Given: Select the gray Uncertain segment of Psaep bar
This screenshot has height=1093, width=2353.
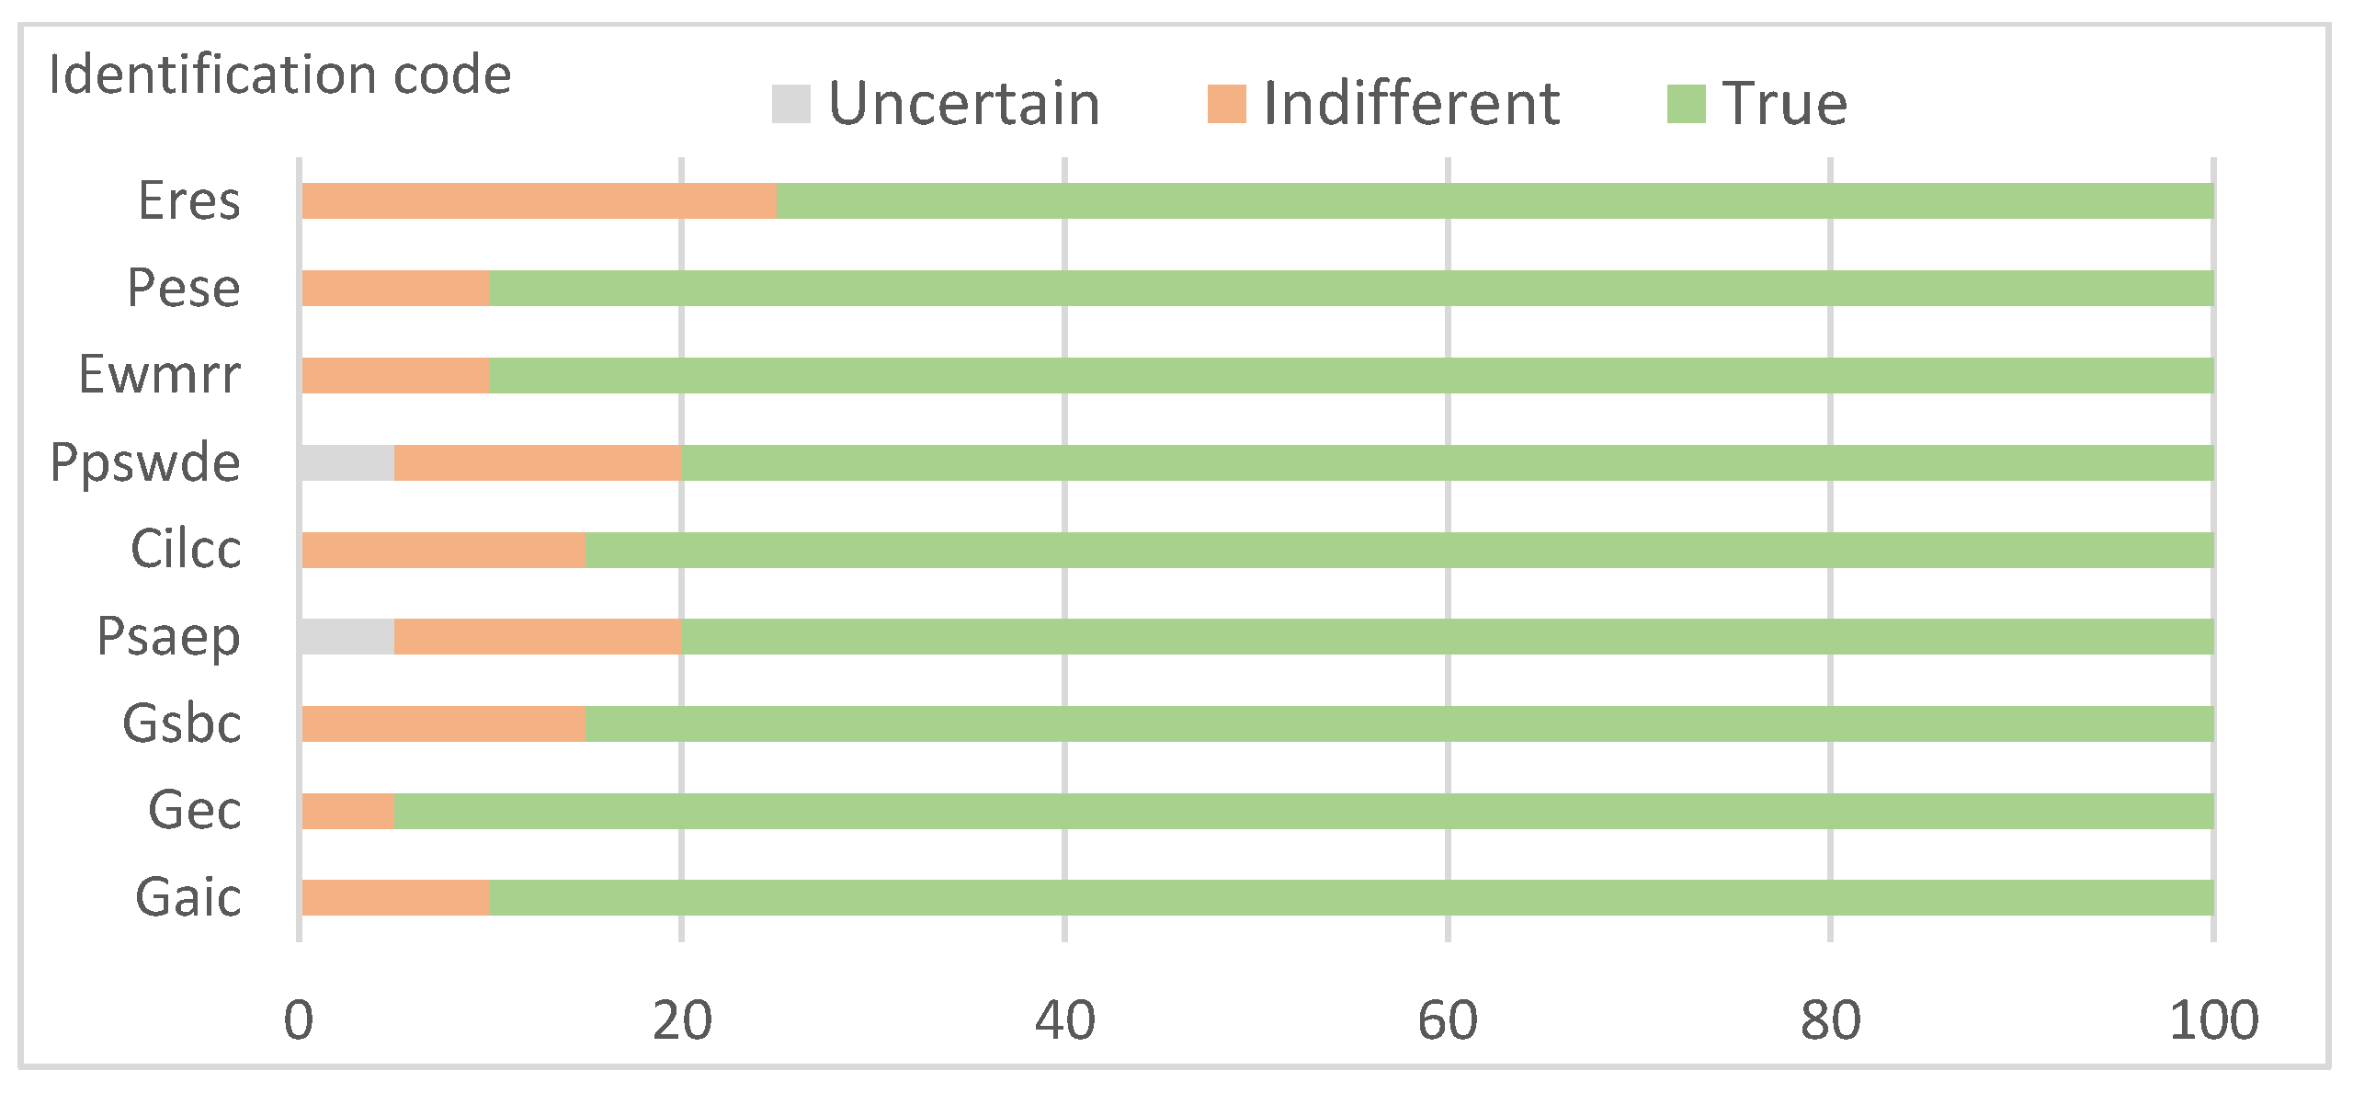Looking at the screenshot, I should coord(347,637).
